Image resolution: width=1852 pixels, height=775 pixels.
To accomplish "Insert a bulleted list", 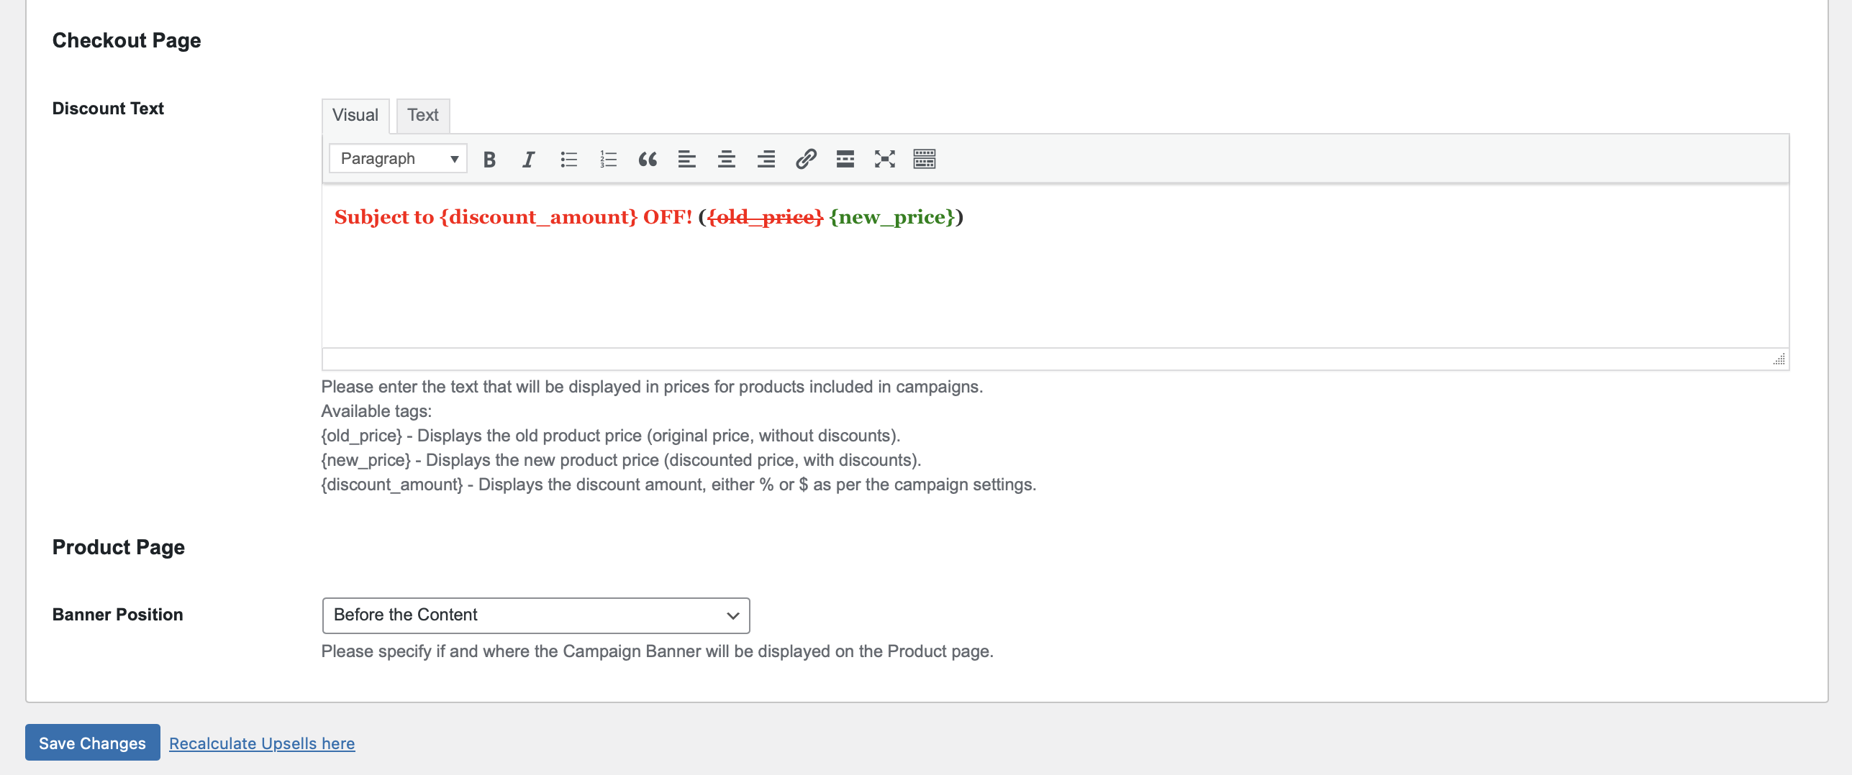I will click(x=568, y=159).
